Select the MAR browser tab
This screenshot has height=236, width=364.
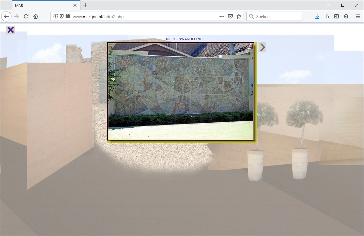(x=42, y=5)
